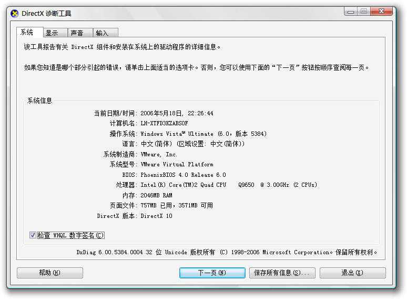Click the DxDiag 6.00.5384.0004 copyright line
407x300 pixels.
[227, 252]
